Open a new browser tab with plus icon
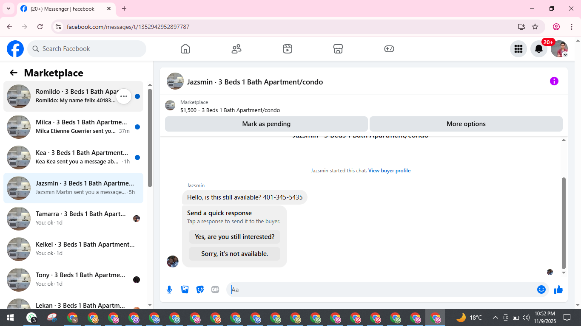The width and height of the screenshot is (581, 326). click(x=124, y=8)
